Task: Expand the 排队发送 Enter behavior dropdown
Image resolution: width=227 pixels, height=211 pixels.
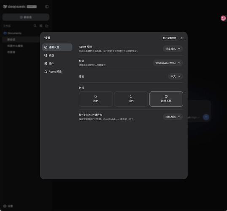Action: tap(173, 117)
